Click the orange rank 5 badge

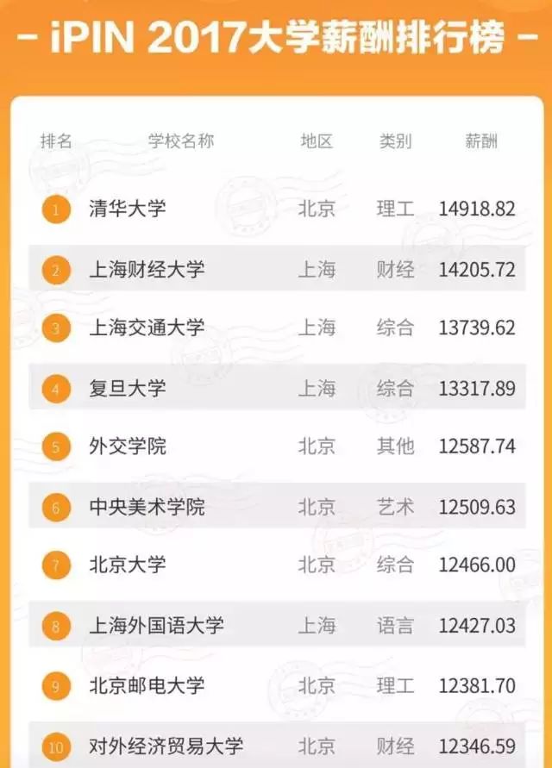[x=56, y=446]
